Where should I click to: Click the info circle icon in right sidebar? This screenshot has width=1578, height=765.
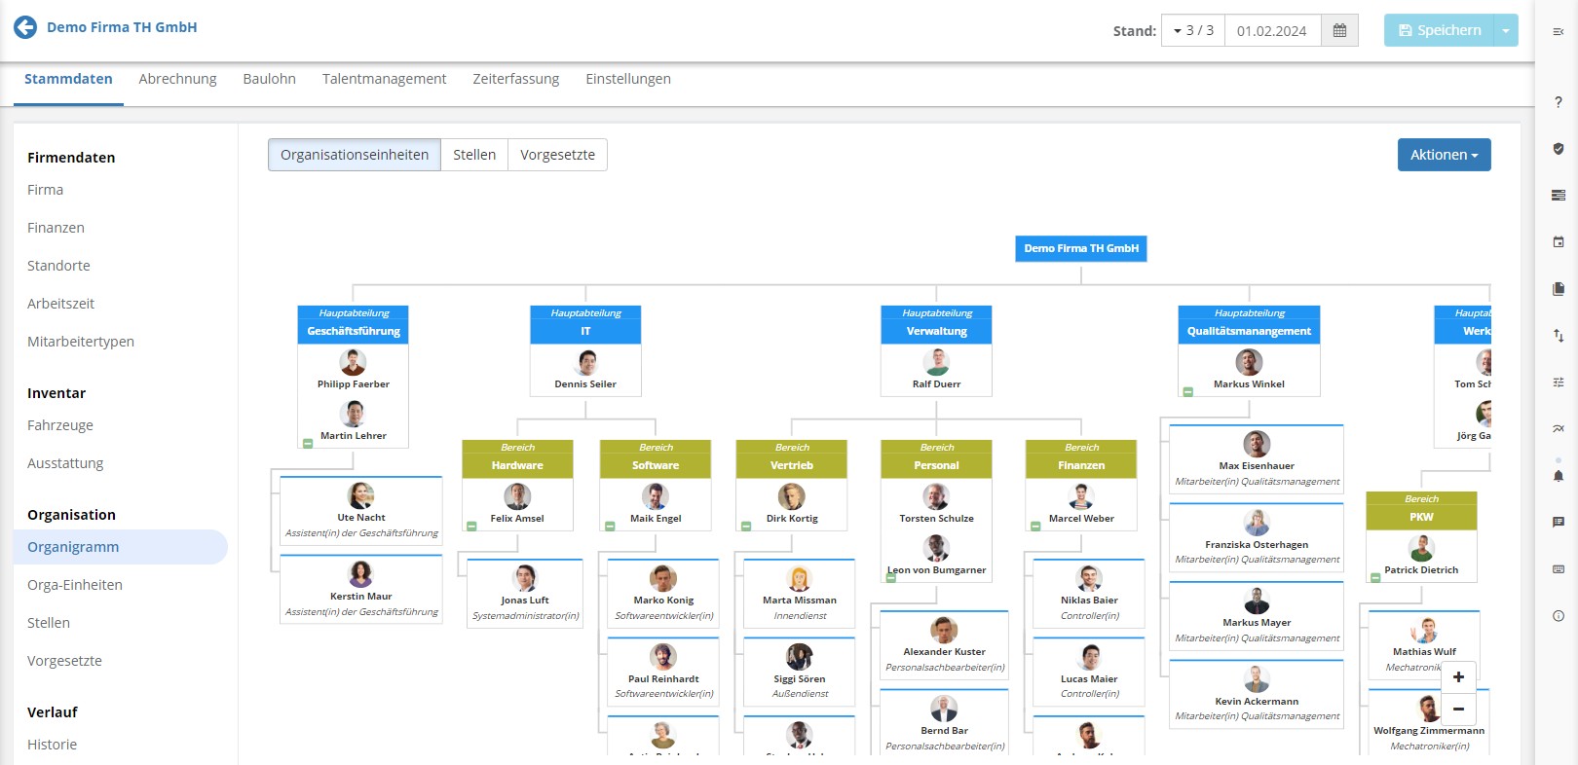tap(1559, 616)
